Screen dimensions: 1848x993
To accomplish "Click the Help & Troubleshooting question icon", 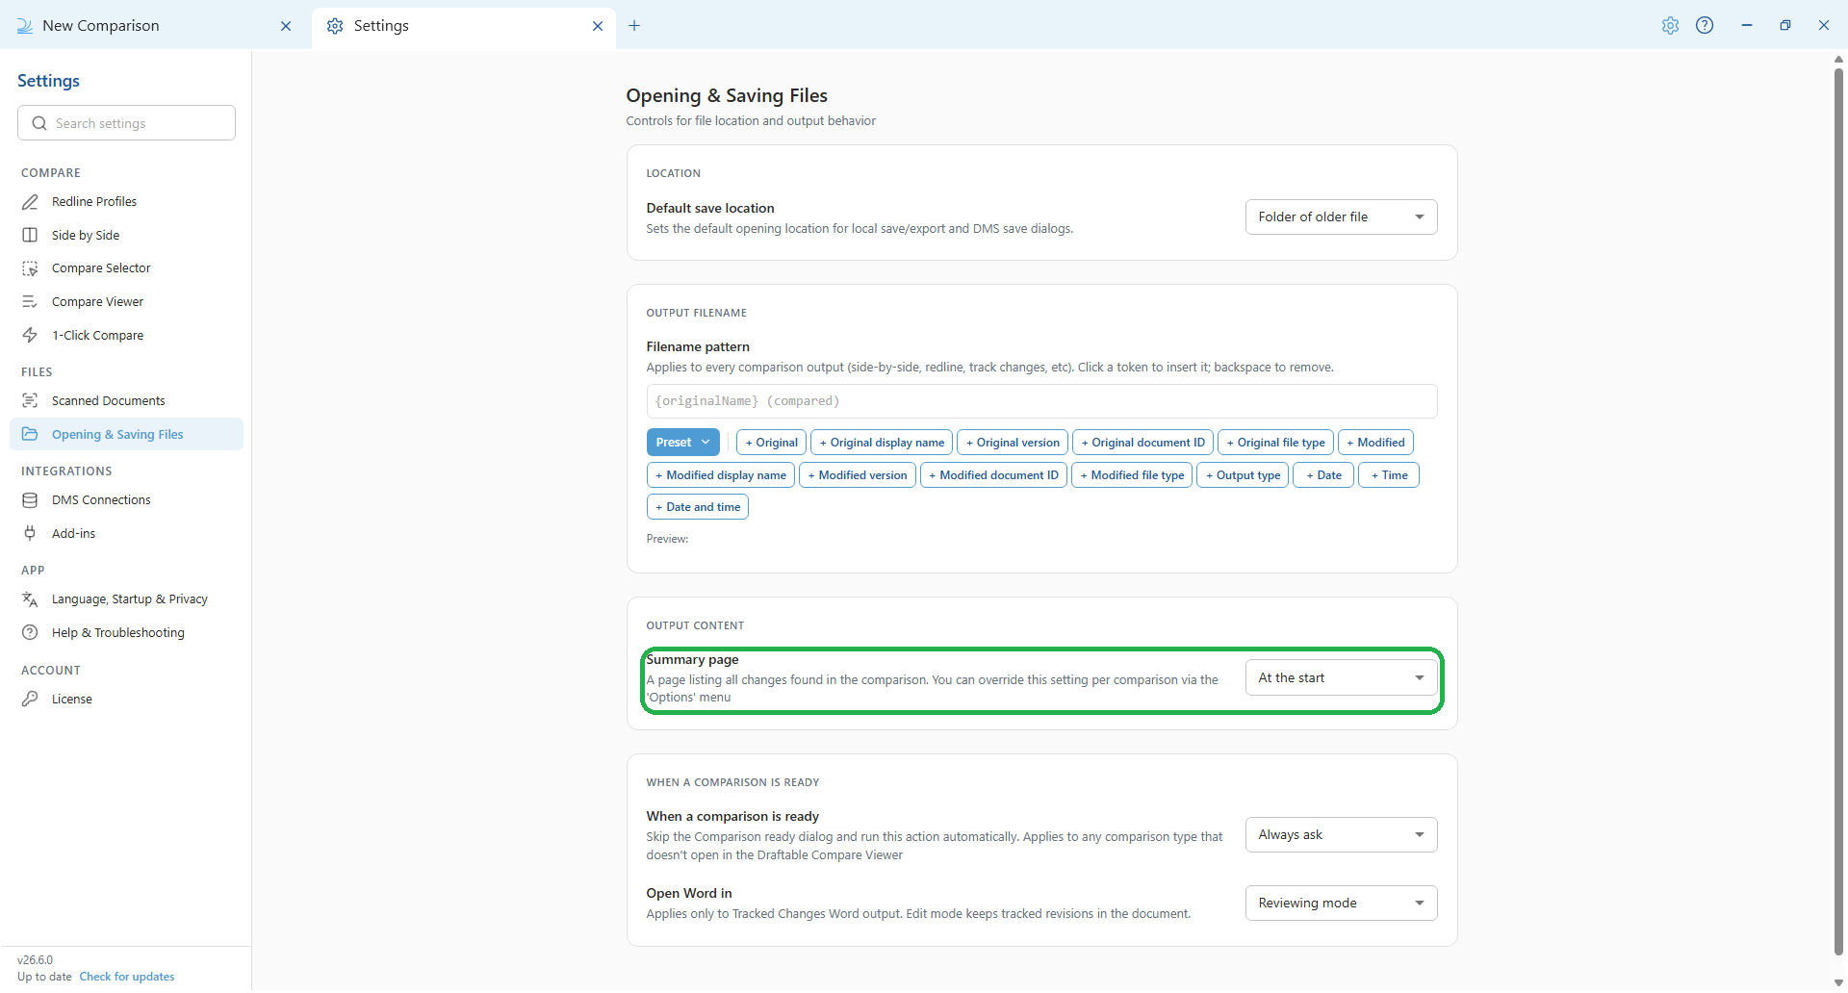I will click(x=30, y=633).
